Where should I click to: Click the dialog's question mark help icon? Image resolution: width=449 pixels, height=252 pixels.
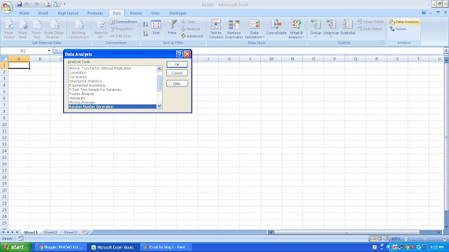pos(180,54)
